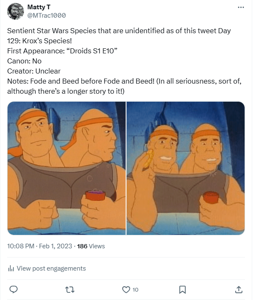The width and height of the screenshot is (253, 300).
Task: Click the First Appearance Droids S1 E10 line
Action: 61,51
